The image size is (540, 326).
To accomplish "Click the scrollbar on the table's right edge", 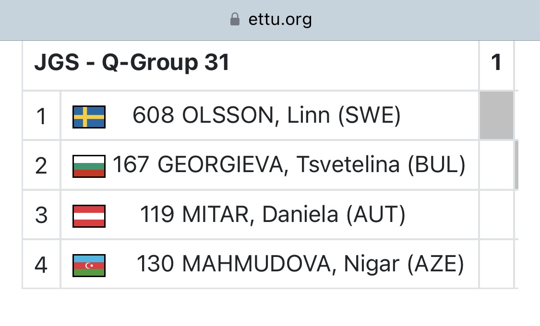I will pyautogui.click(x=516, y=165).
